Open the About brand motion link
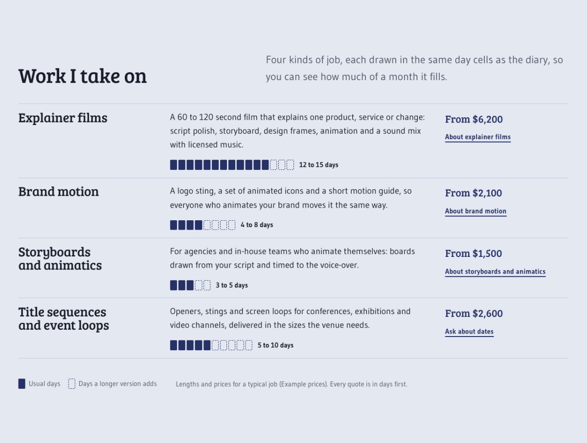This screenshot has width=587, height=443. [x=475, y=211]
